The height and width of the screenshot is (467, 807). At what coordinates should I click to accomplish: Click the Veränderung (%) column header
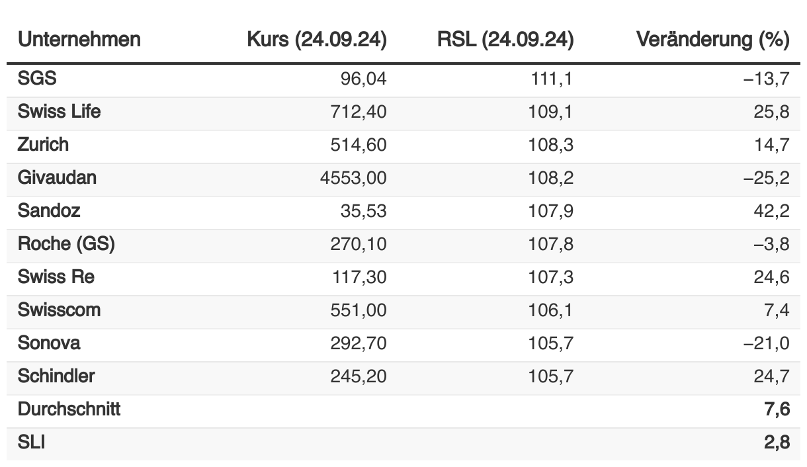[x=712, y=40]
